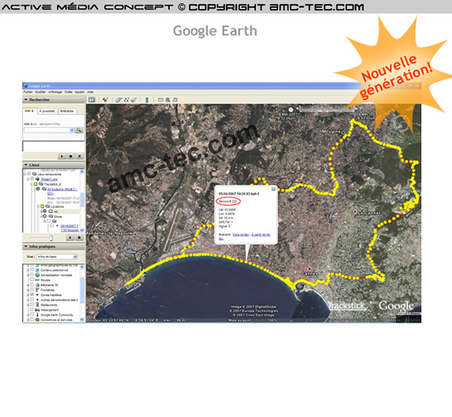Image resolution: width=452 pixels, height=417 pixels.
Task: Toggle the Frontières layer checkbox
Action: coord(32,289)
